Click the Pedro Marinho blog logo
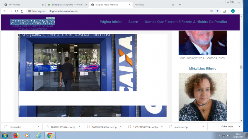Screen dimensions: 248x139 [x=33, y=23]
